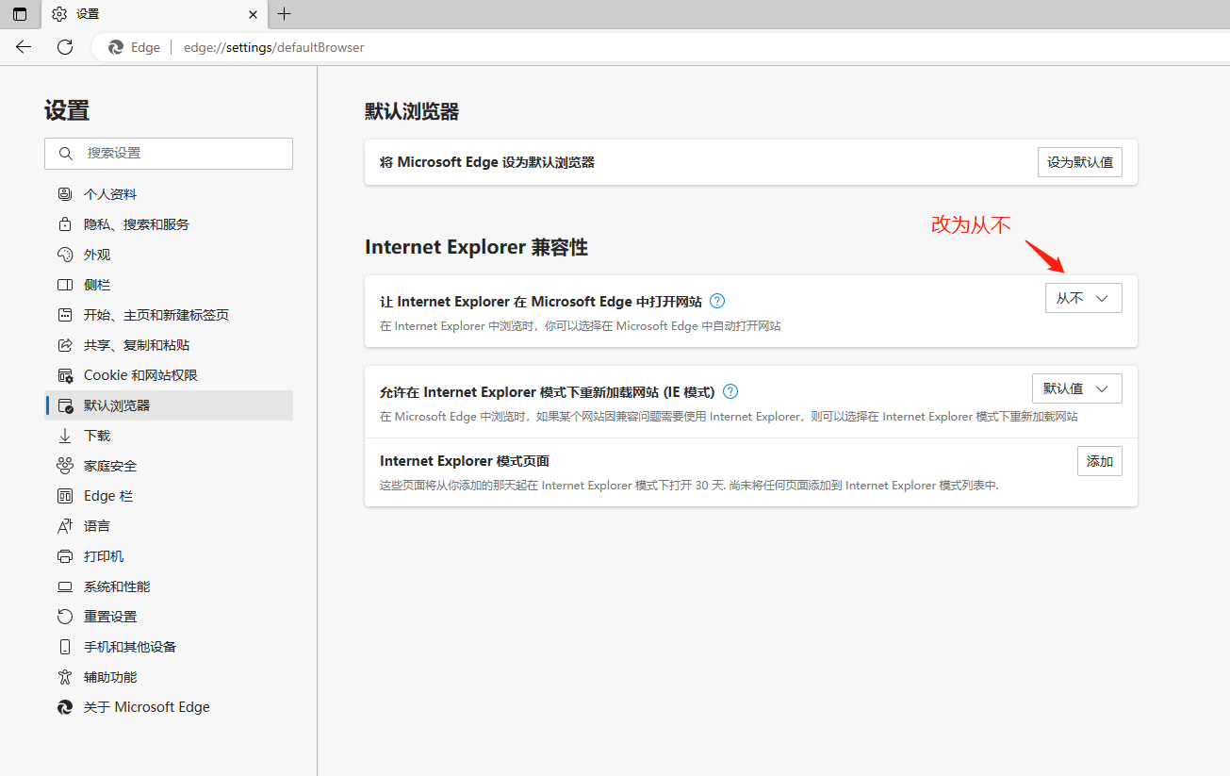
Task: Open Edge 栏 settings
Action: [x=169, y=496]
